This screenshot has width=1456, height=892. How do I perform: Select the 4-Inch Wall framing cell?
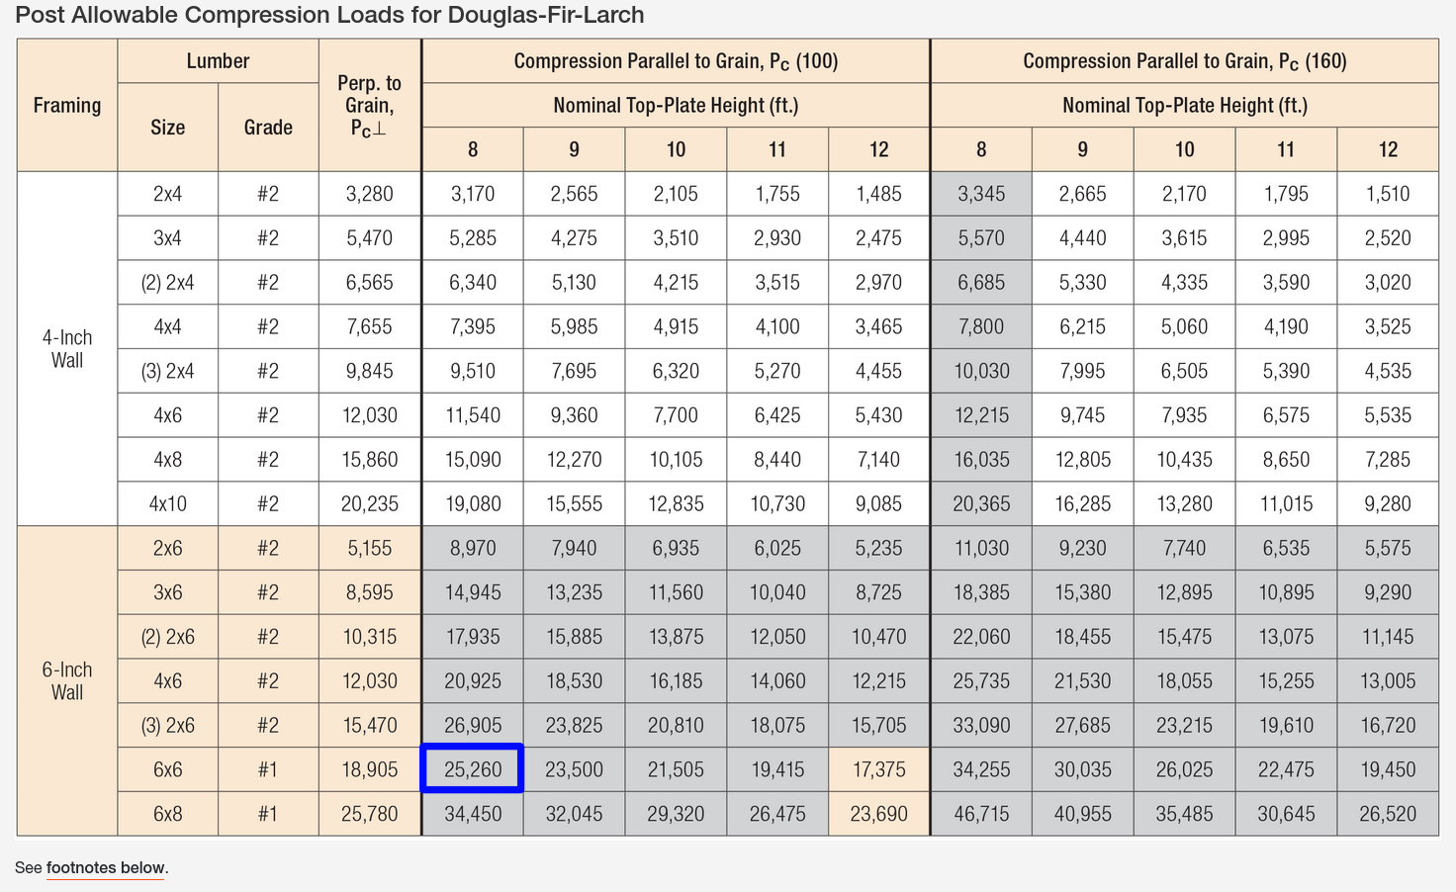tap(67, 349)
